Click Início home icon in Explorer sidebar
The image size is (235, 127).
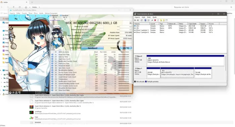pos(4,19)
